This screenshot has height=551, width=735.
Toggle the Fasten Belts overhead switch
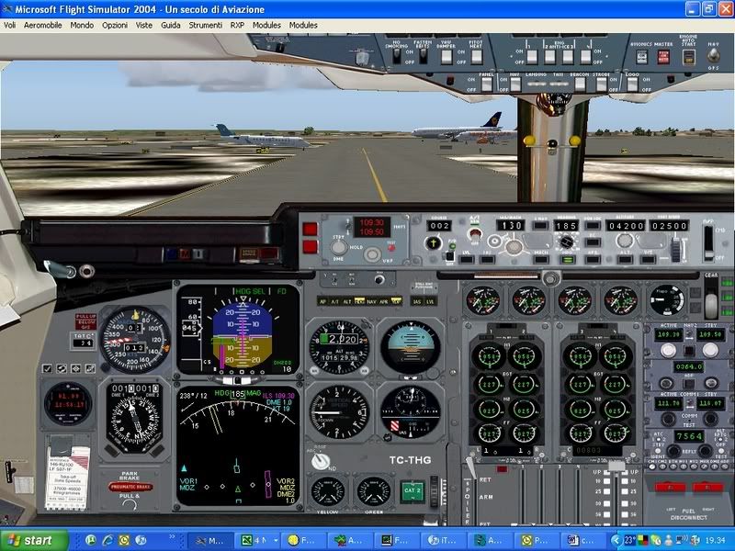click(x=423, y=56)
